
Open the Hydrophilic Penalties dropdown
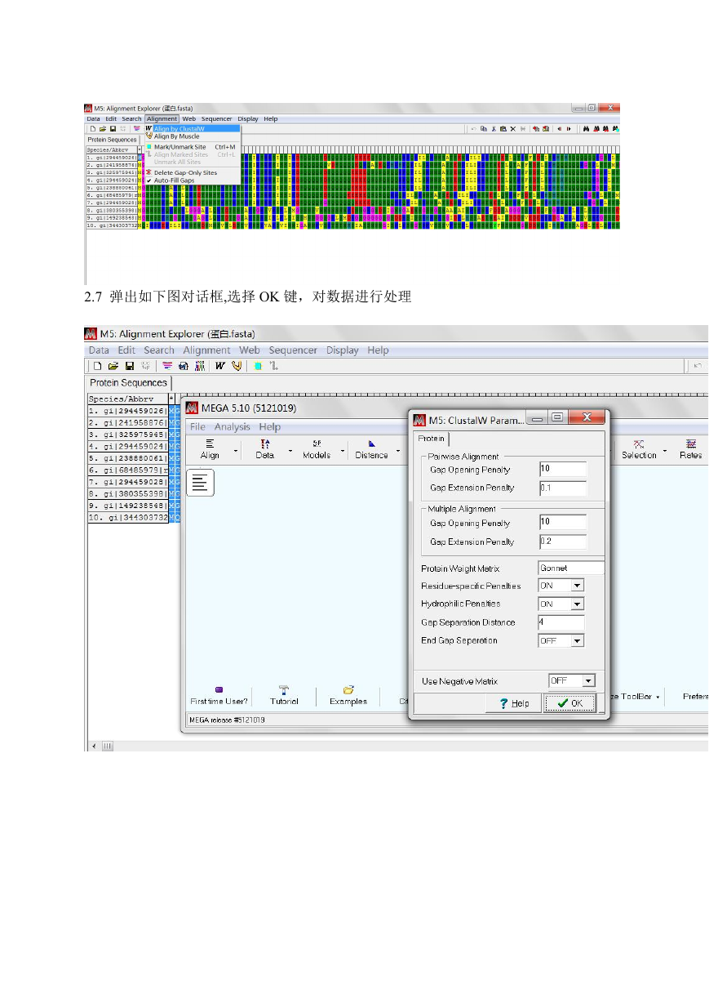[x=578, y=604]
